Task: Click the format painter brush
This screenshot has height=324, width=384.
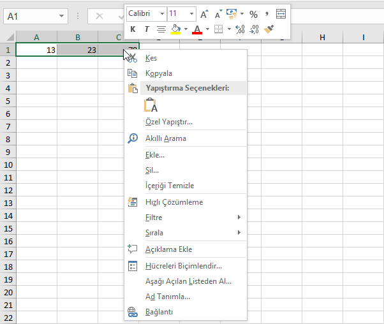Action: (269, 29)
